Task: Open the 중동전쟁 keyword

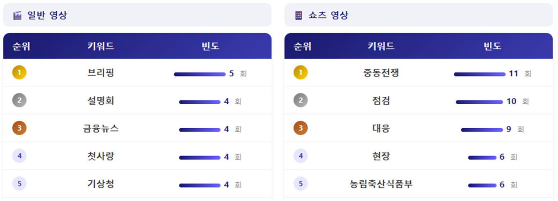Action: 381,73
